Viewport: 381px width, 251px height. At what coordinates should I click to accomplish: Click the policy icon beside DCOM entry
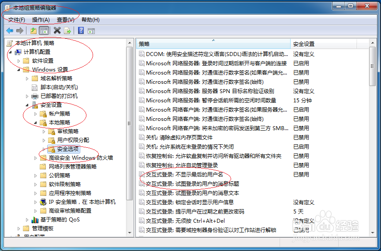142,54
